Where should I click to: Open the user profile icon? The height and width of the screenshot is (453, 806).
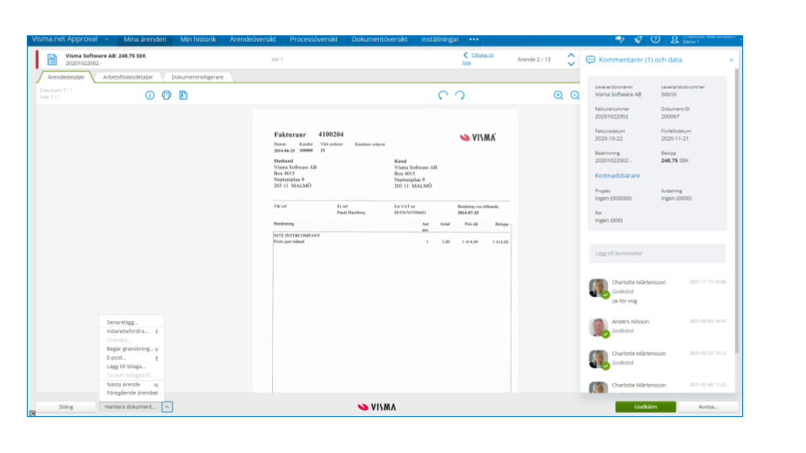tap(675, 39)
